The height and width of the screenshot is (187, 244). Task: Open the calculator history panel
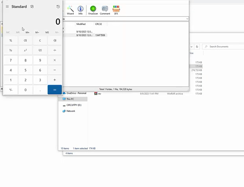(58, 7)
